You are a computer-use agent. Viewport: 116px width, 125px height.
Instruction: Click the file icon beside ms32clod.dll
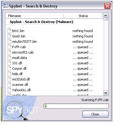pos(9,79)
